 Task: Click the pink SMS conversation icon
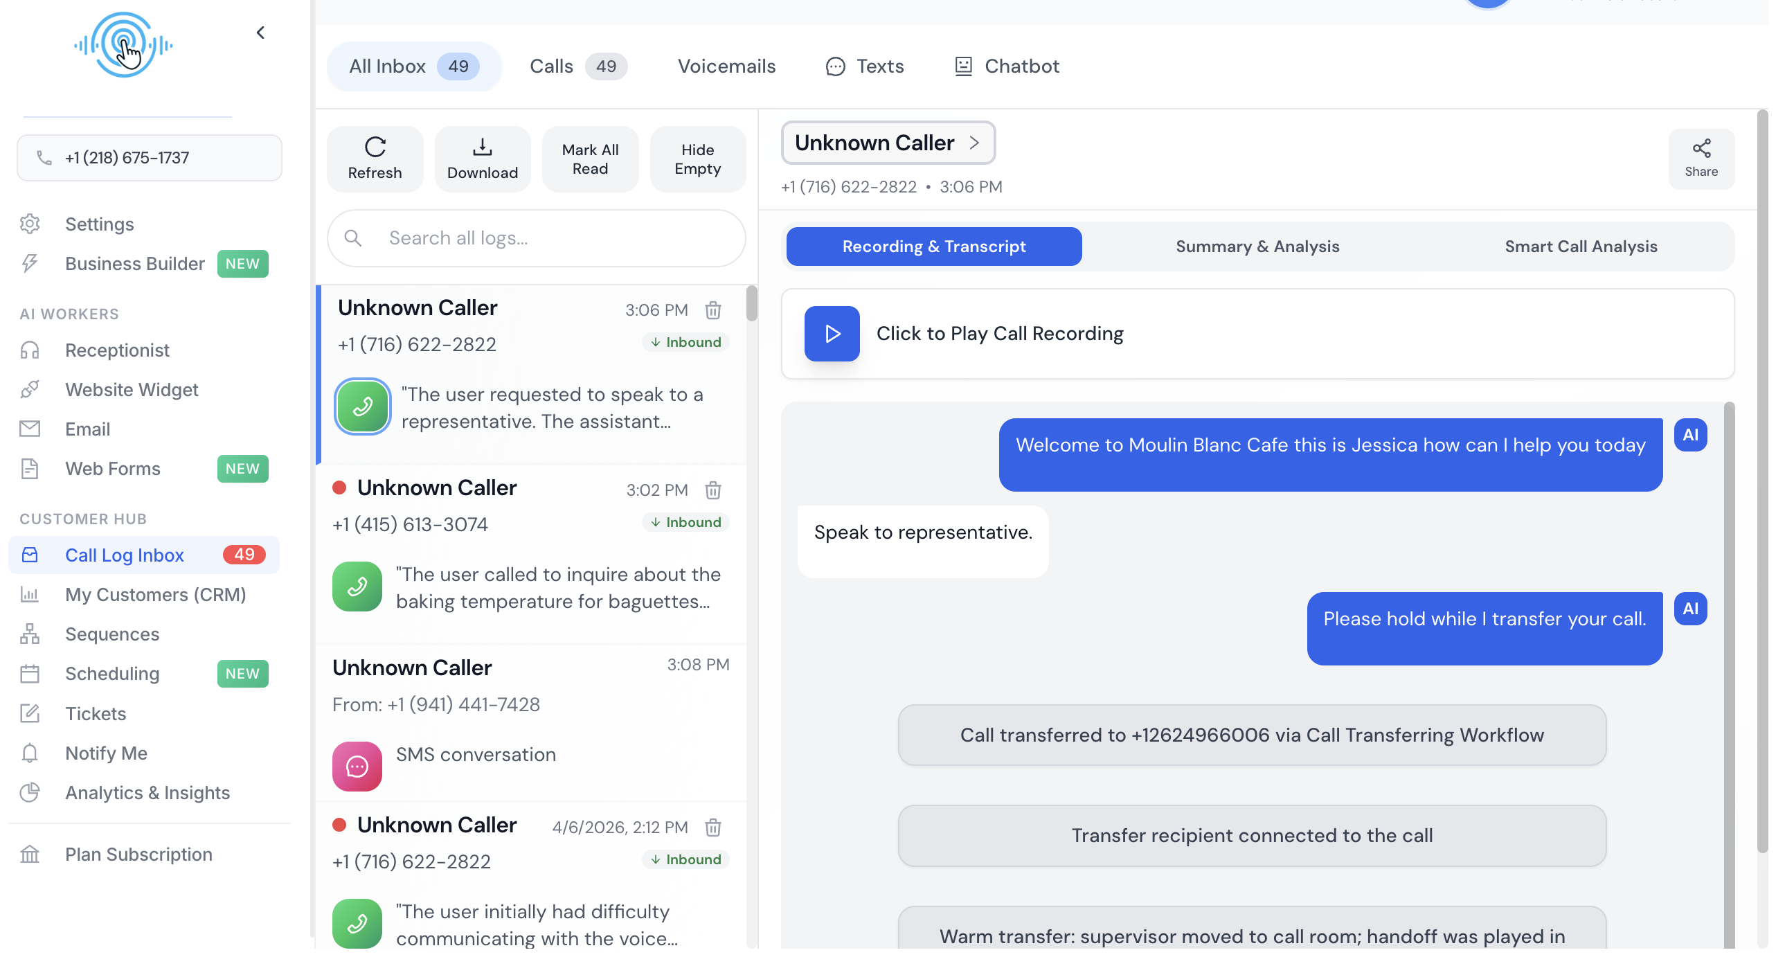pyautogui.click(x=357, y=766)
